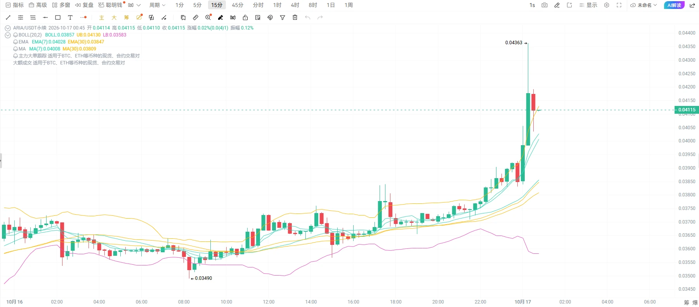Viewport: 699px width, 307px height.
Task: Select the rectangle shape drawing tool
Action: tap(58, 17)
